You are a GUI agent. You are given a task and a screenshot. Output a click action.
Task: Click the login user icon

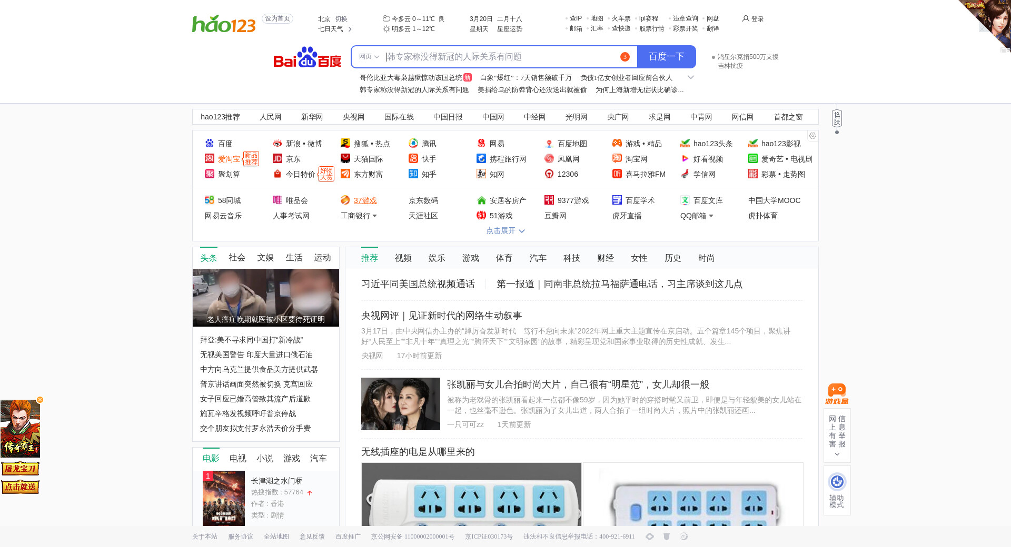pyautogui.click(x=746, y=19)
